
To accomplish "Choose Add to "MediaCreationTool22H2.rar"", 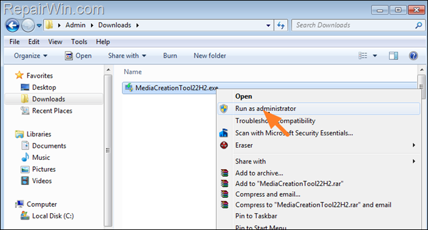I will click(289, 184).
